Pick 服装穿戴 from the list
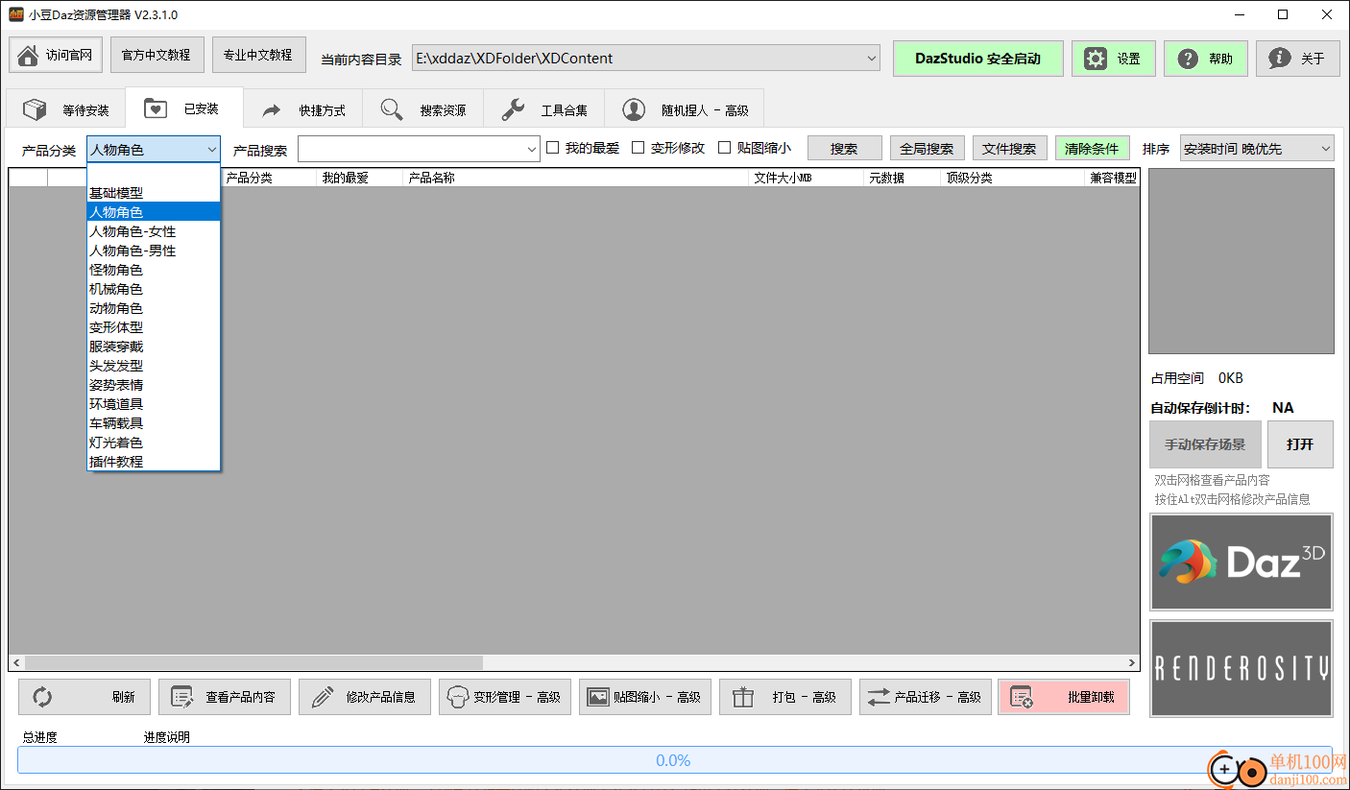1350x790 pixels. pos(154,347)
